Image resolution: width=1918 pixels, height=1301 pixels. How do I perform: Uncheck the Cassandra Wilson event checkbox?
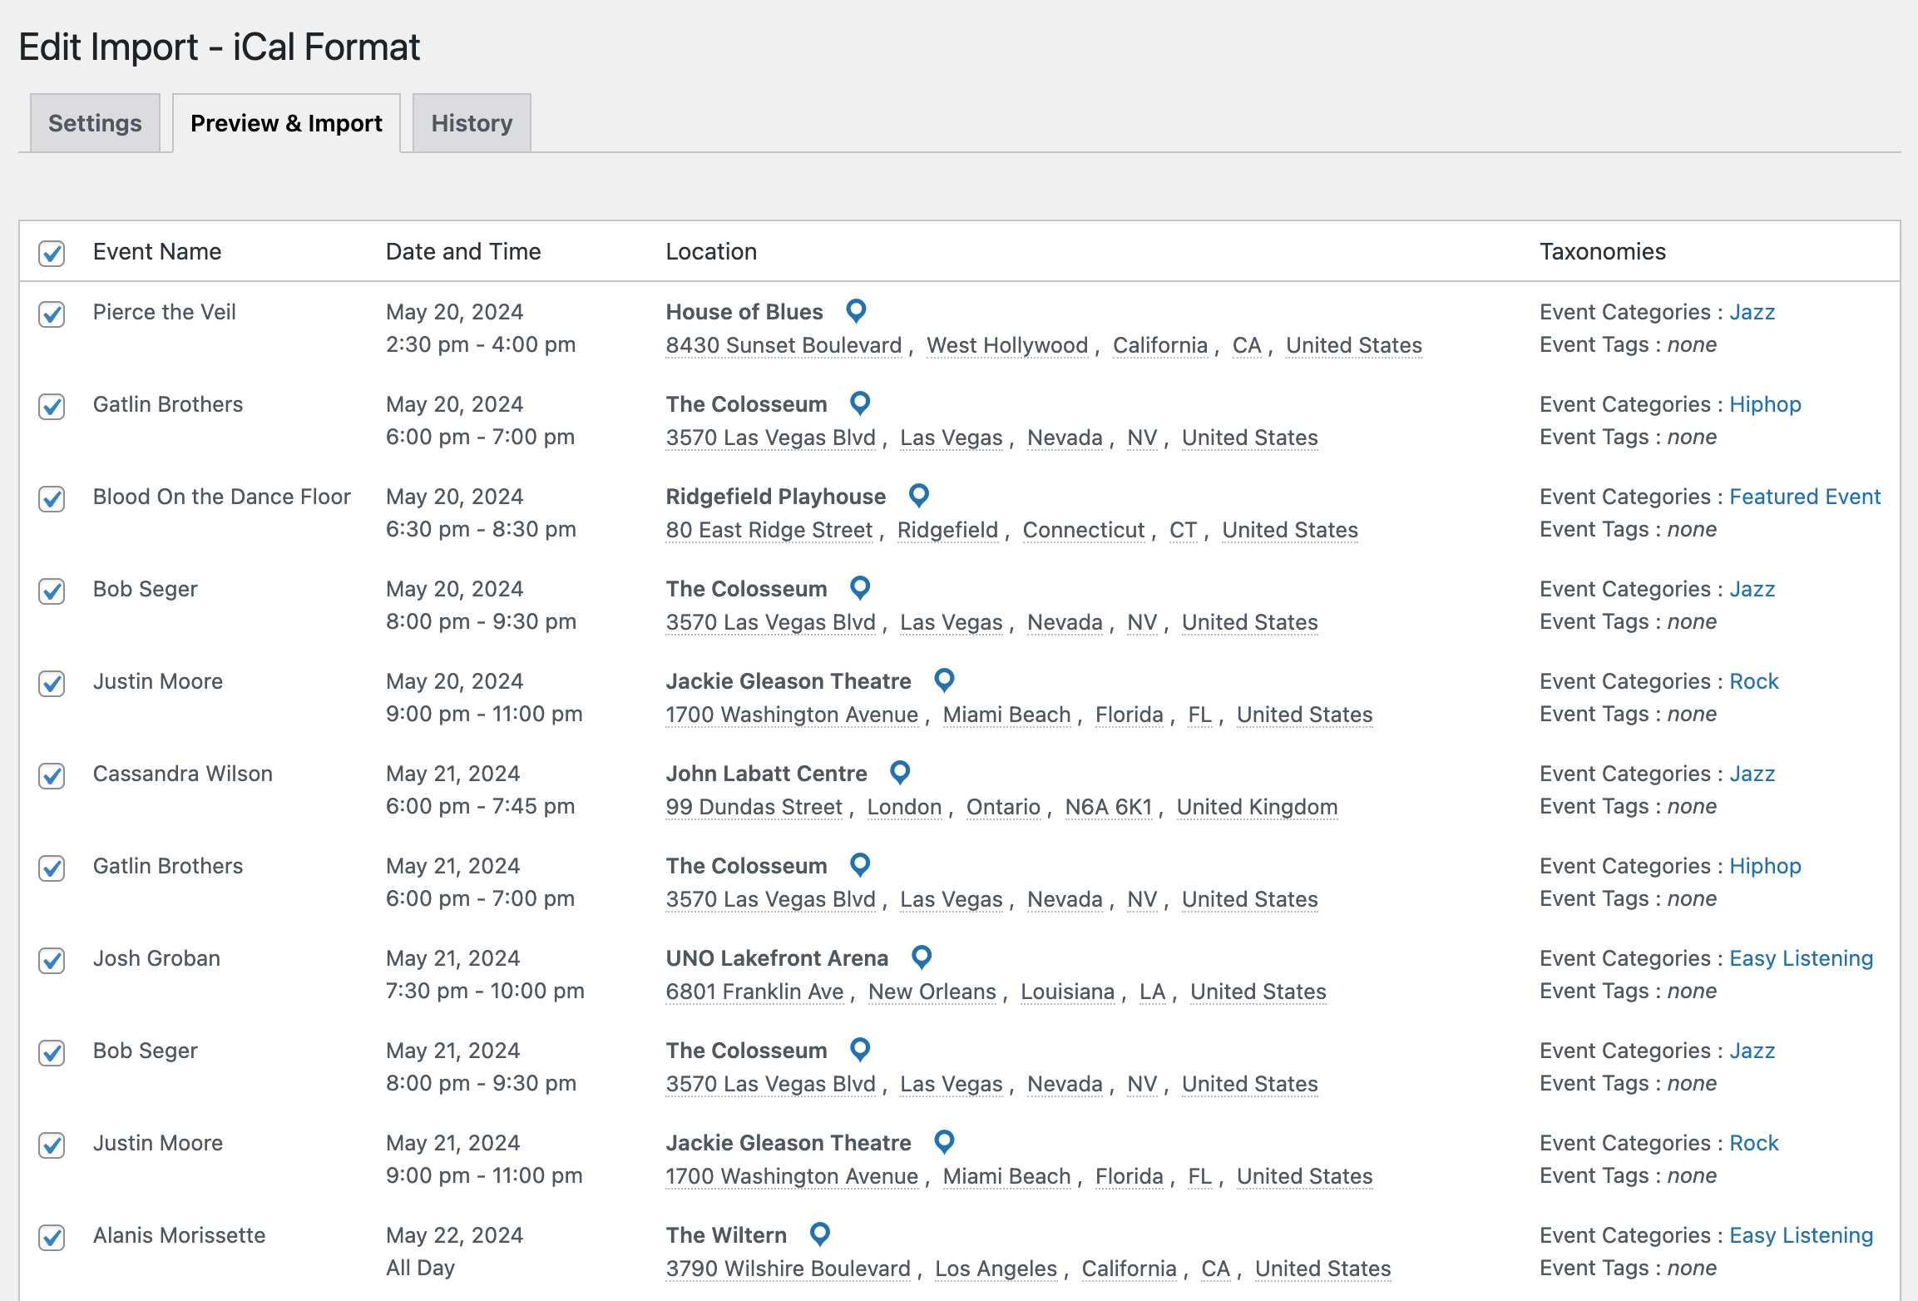pos(52,775)
